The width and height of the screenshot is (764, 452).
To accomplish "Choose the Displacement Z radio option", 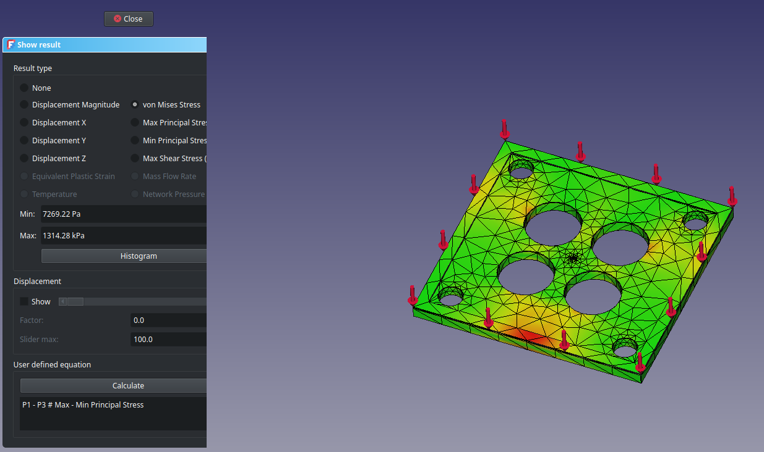I will coord(24,159).
